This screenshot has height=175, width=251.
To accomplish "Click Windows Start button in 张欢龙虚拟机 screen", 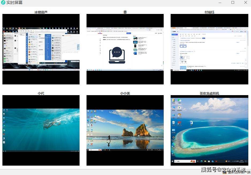I will [x=173, y=161].
